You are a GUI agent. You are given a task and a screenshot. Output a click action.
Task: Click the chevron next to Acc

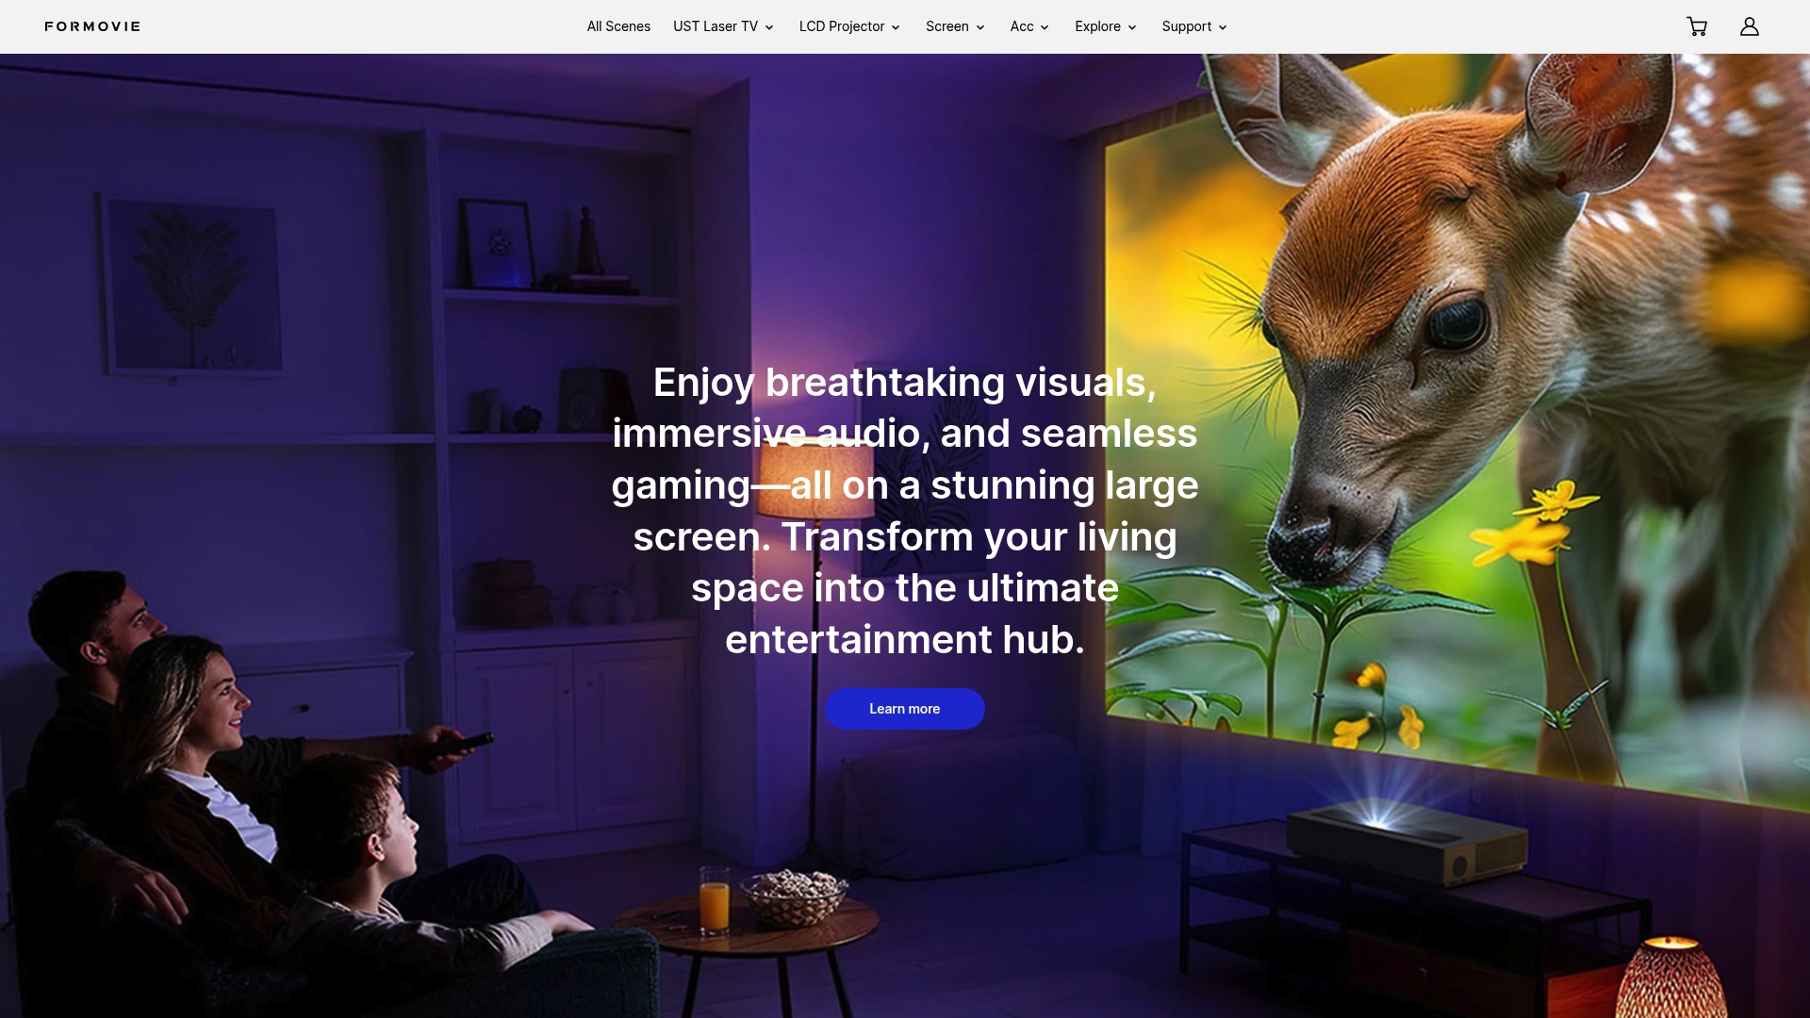tap(1045, 27)
